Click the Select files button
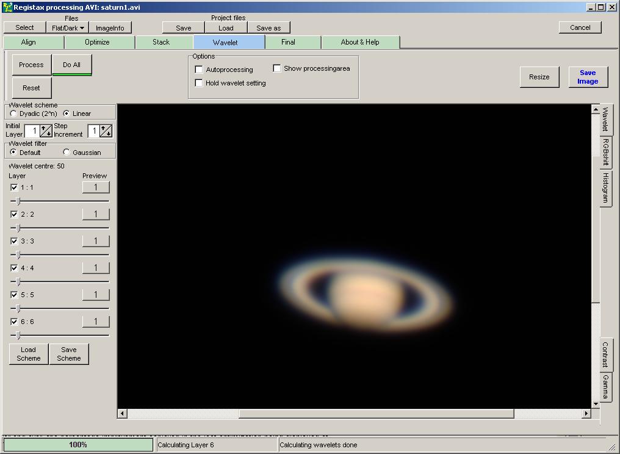620x454 pixels. [24, 27]
